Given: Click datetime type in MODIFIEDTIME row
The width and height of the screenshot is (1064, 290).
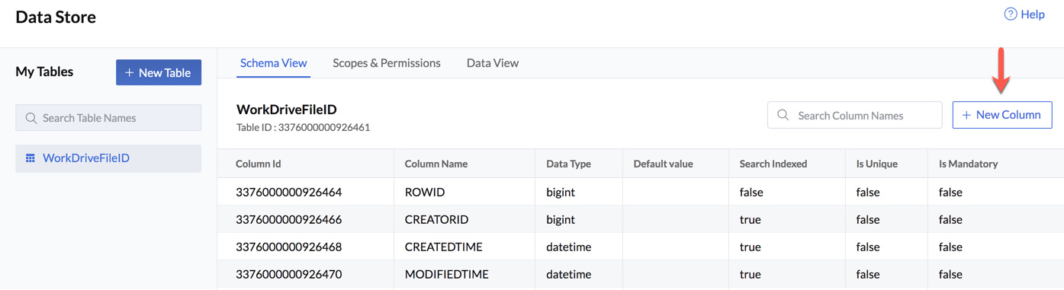Looking at the screenshot, I should tap(569, 274).
